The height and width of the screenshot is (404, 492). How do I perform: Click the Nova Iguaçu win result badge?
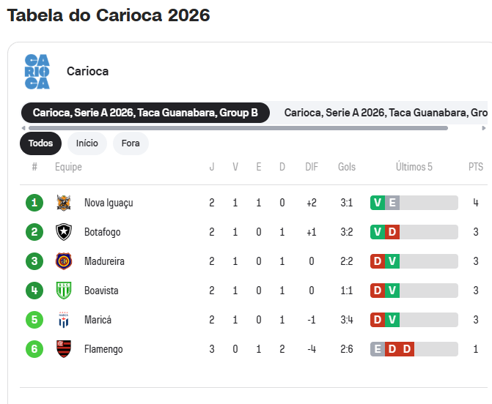(x=378, y=203)
